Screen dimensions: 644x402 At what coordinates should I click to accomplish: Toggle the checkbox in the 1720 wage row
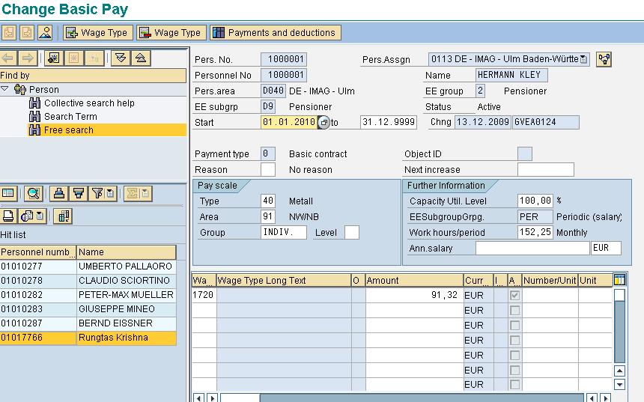pos(514,296)
